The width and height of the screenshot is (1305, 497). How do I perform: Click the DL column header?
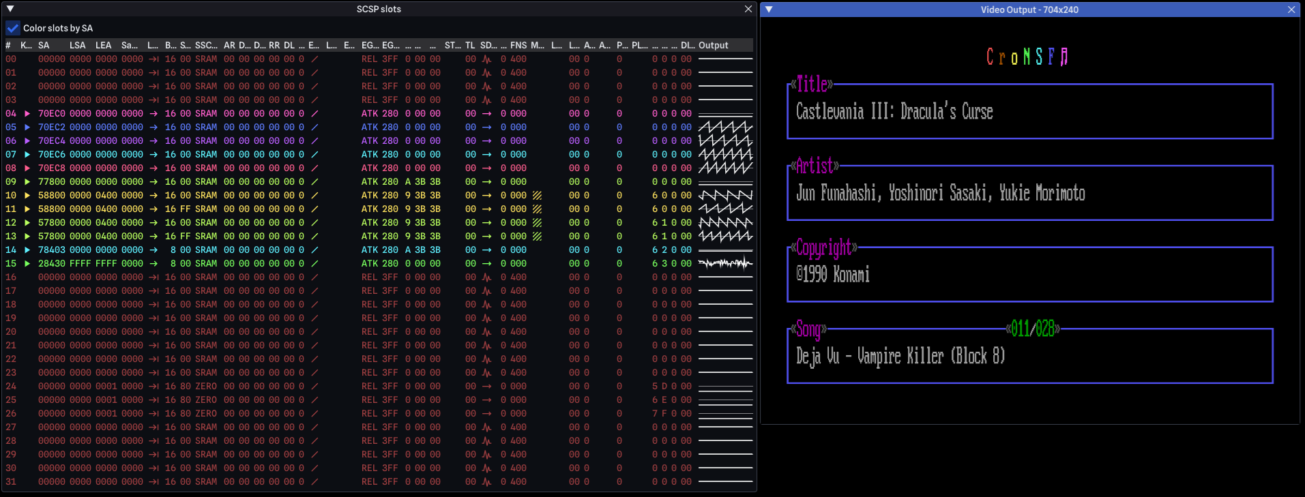289,46
